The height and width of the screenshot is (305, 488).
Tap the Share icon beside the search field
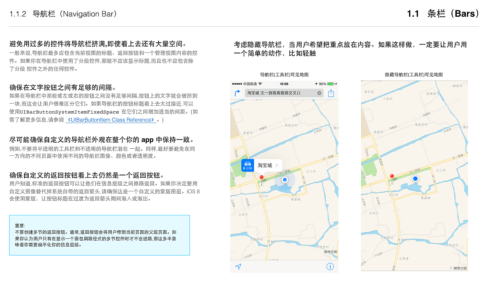(x=331, y=93)
